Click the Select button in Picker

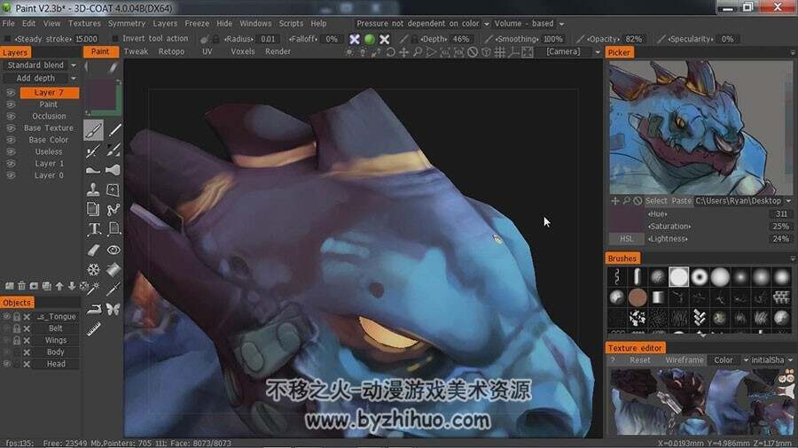[656, 201]
